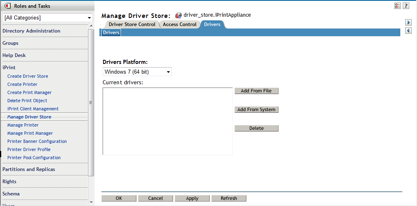
Task: Open the Manage Printer link
Action: [x=23, y=125]
